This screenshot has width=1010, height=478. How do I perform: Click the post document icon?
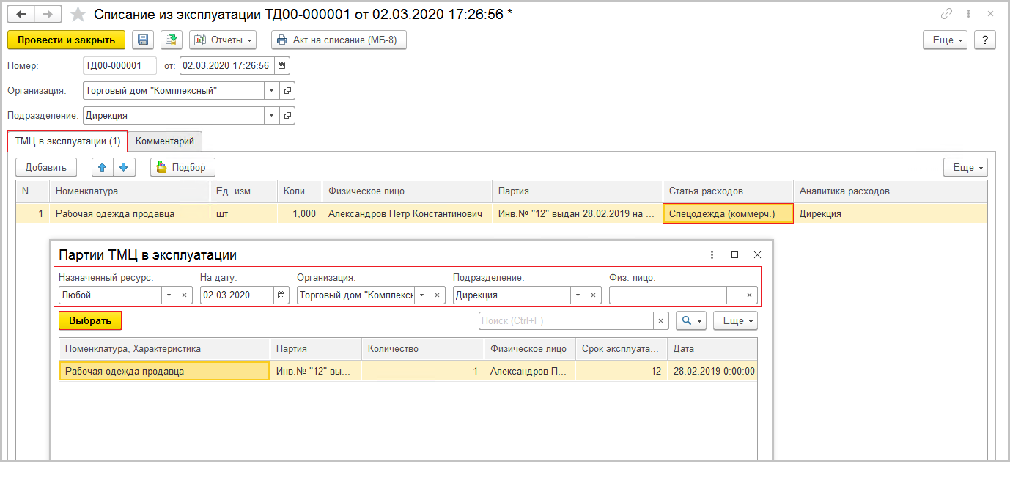pyautogui.click(x=172, y=40)
